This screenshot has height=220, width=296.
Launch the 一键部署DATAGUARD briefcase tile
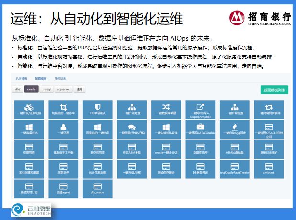[x=200, y=128]
